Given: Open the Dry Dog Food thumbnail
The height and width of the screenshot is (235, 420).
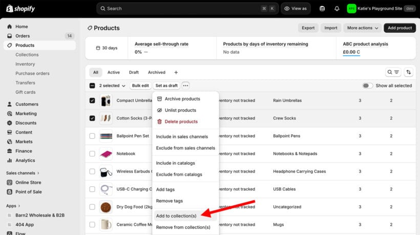Looking at the screenshot, I should (106, 207).
